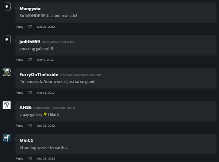Open Mangysta's default avatar icon
The height and width of the screenshot is (162, 219).
click(7, 7)
